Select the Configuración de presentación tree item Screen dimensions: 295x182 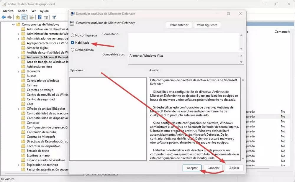47,127
